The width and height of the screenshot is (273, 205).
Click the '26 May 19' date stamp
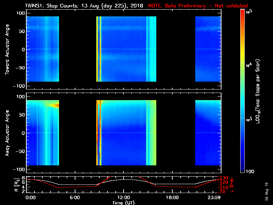pyautogui.click(x=267, y=191)
